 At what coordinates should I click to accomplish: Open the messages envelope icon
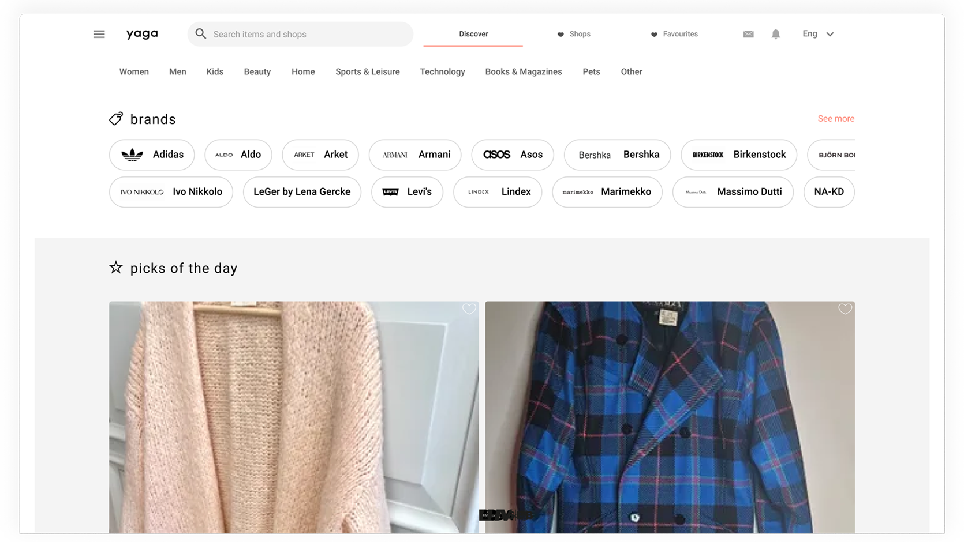[748, 34]
